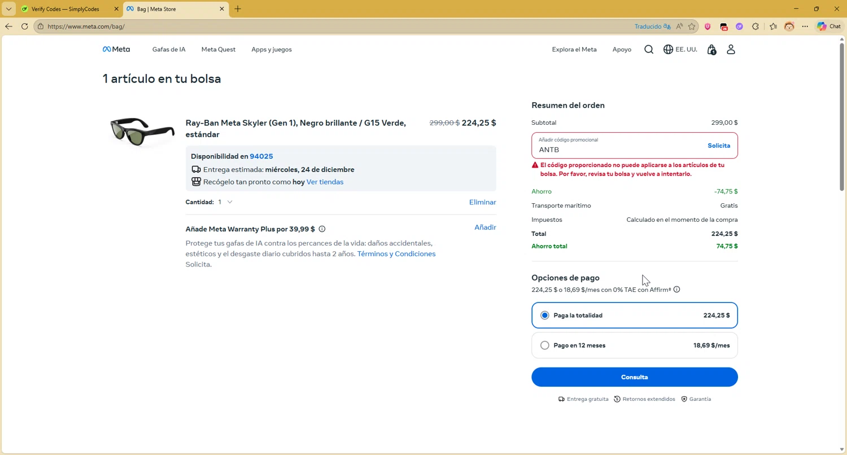Click the page vertical scrollbar
Screen dimensions: 847x455
tap(842, 116)
